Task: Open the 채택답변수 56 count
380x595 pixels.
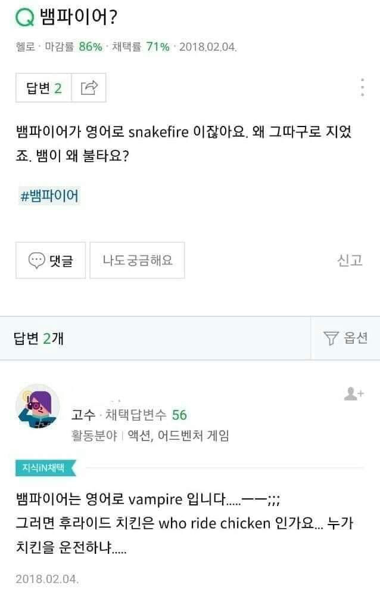Action: [x=146, y=415]
